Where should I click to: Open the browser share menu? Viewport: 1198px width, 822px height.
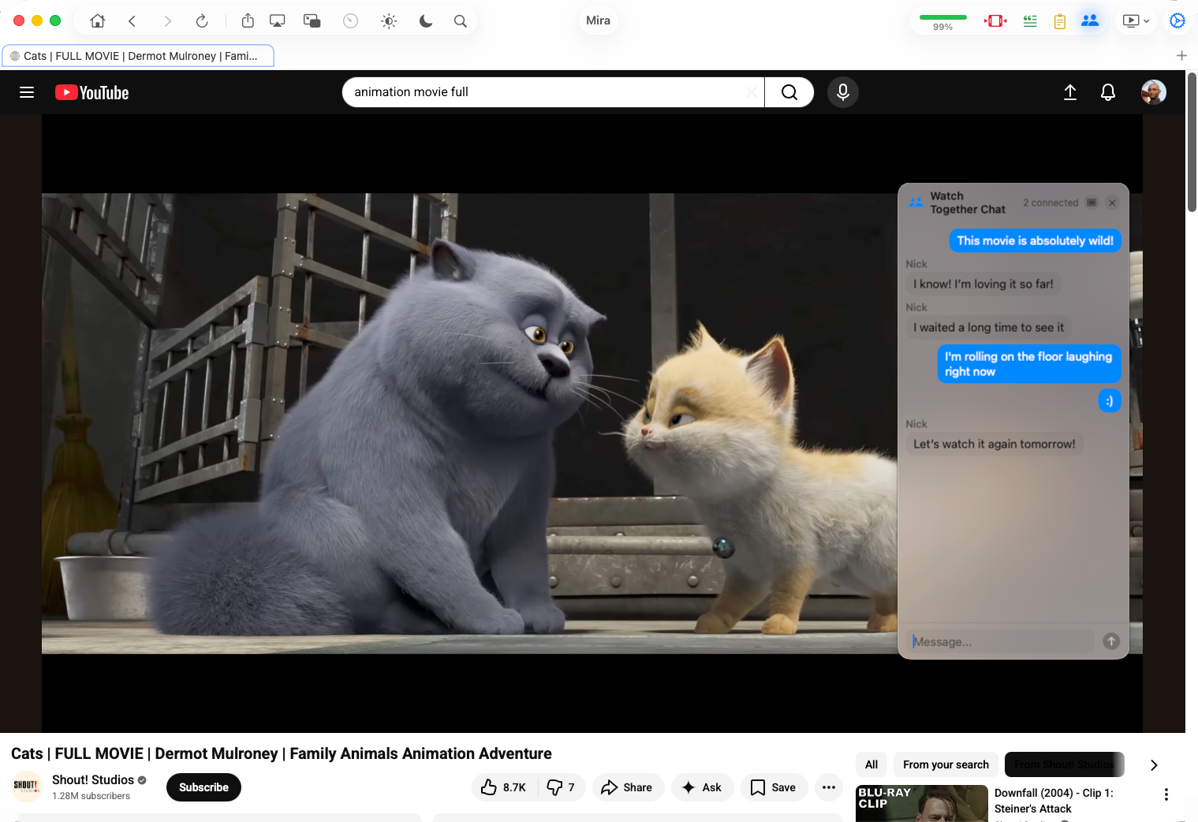click(x=248, y=21)
